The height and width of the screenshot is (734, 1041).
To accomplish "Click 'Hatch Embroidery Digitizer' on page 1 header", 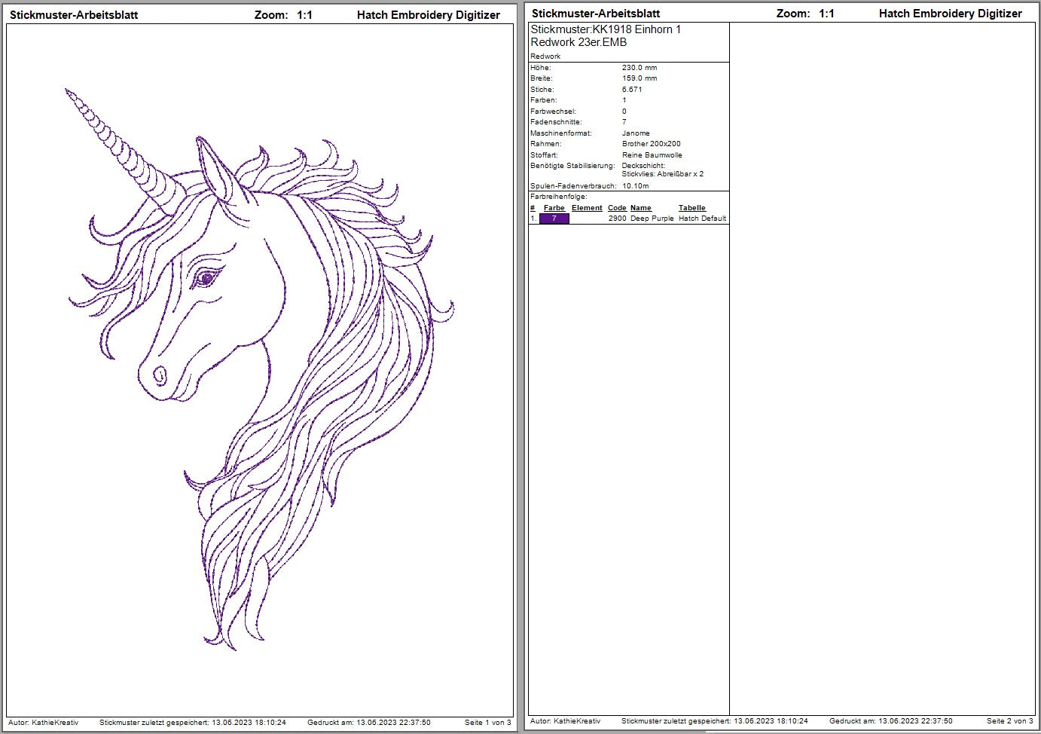I will tap(429, 14).
